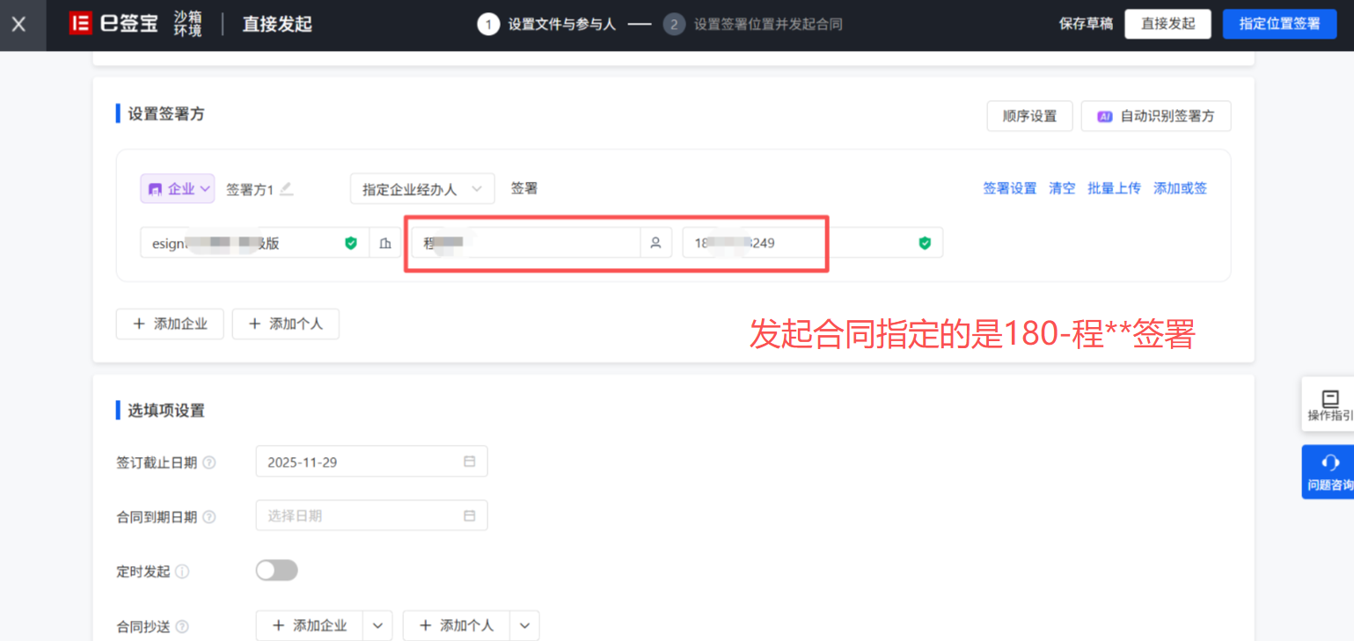This screenshot has width=1354, height=641.
Task: Click the pencil icon beside 签署方1
Action: click(x=286, y=188)
